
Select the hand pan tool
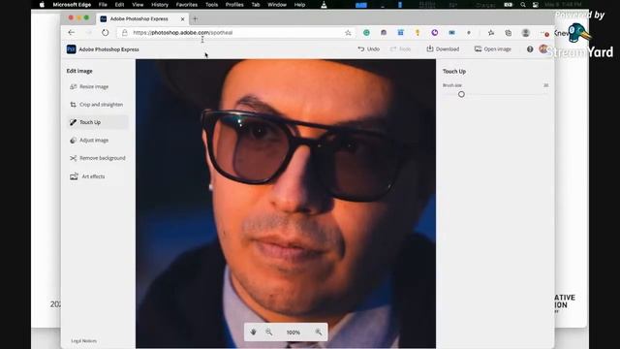254,332
